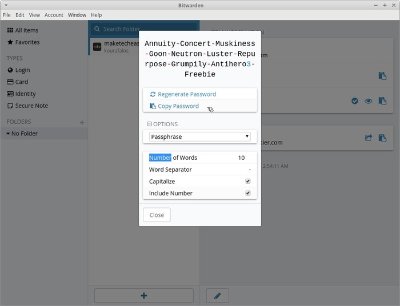The height and width of the screenshot is (306, 400).
Task: Click the copy password clipboard icon
Action: click(x=153, y=106)
